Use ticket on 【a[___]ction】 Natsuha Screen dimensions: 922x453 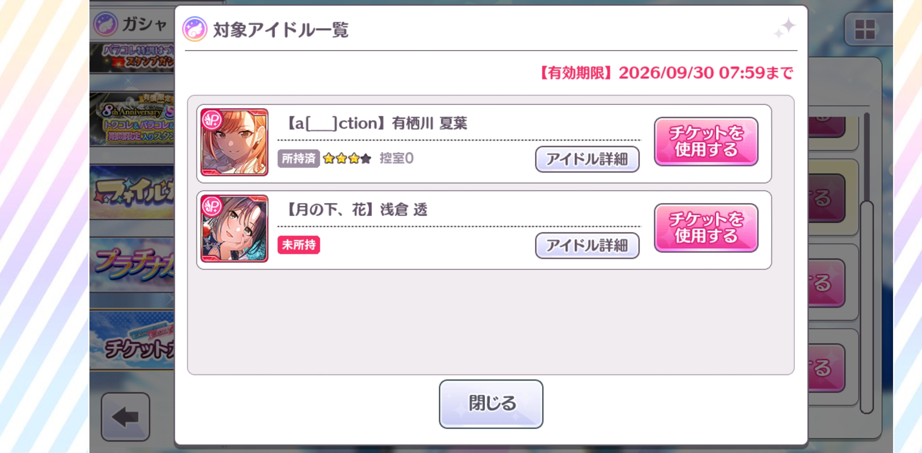(706, 141)
